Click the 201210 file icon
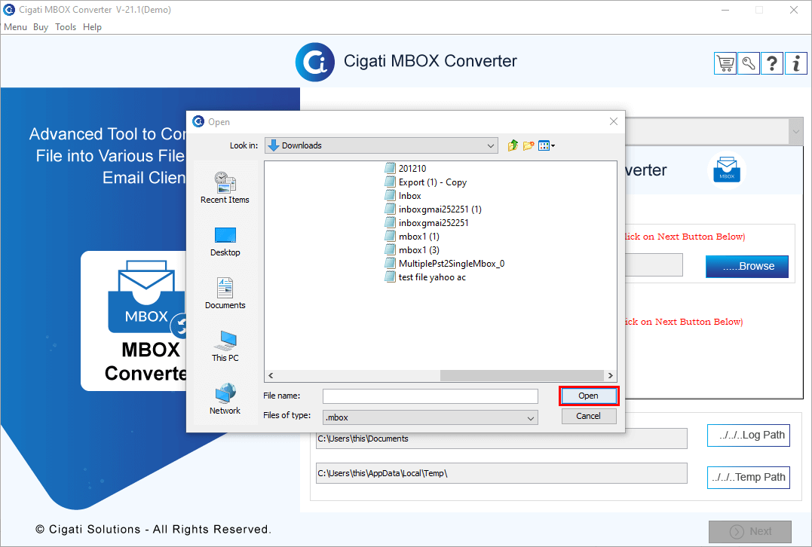812x547 pixels. click(390, 168)
